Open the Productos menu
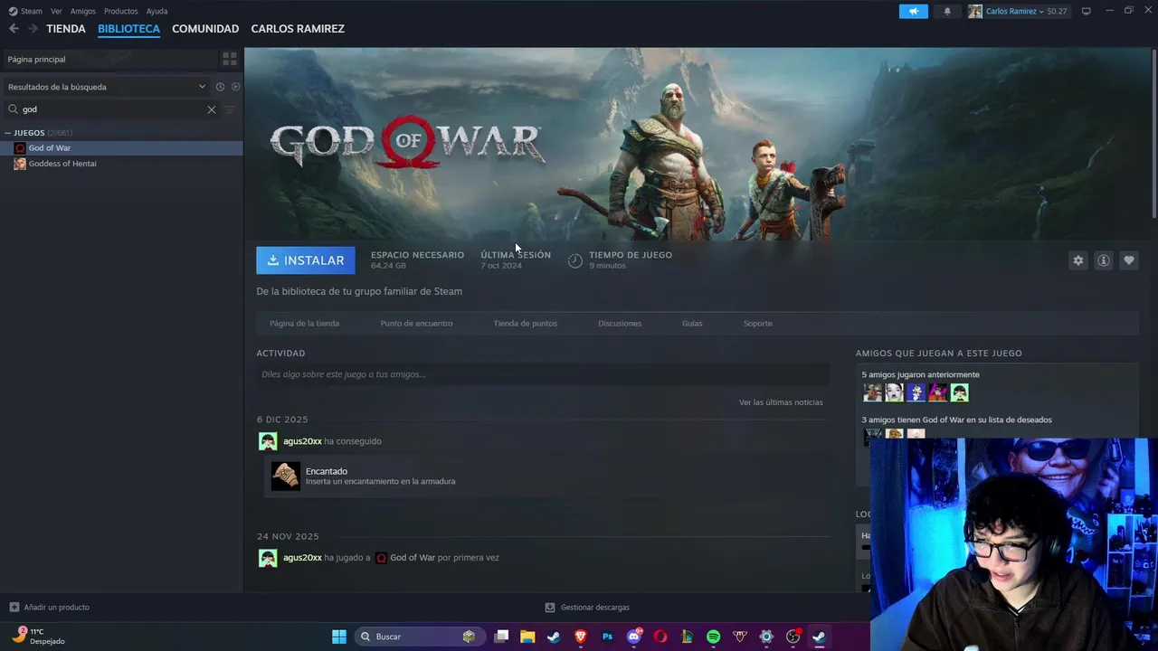The image size is (1158, 651). click(x=121, y=11)
